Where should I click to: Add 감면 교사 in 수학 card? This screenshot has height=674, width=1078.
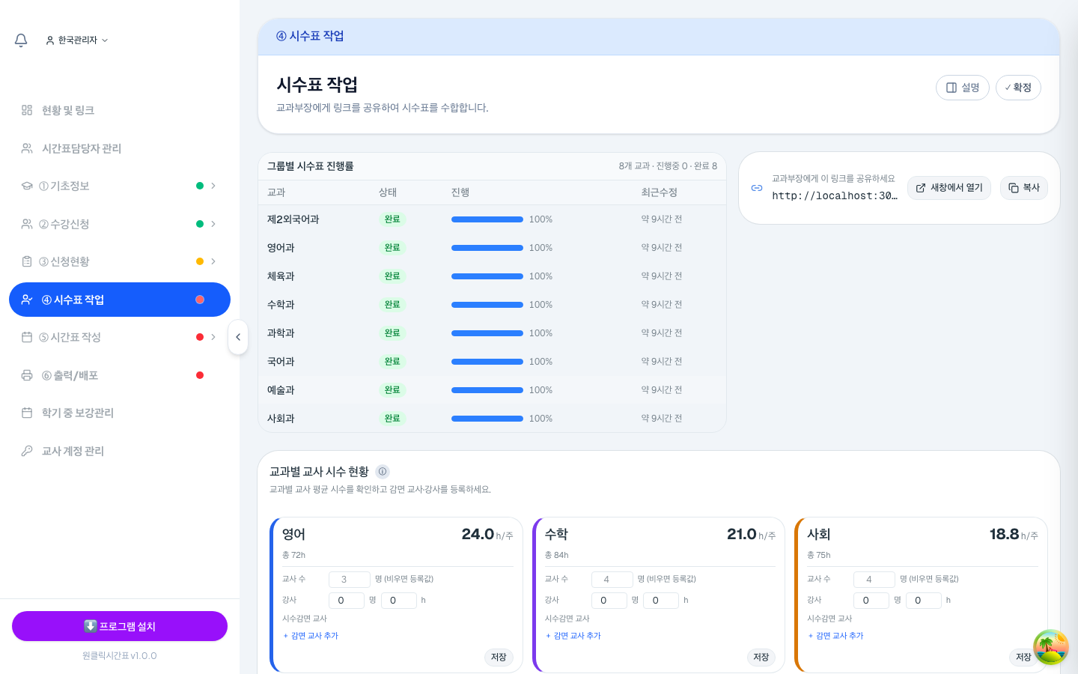pyautogui.click(x=573, y=636)
